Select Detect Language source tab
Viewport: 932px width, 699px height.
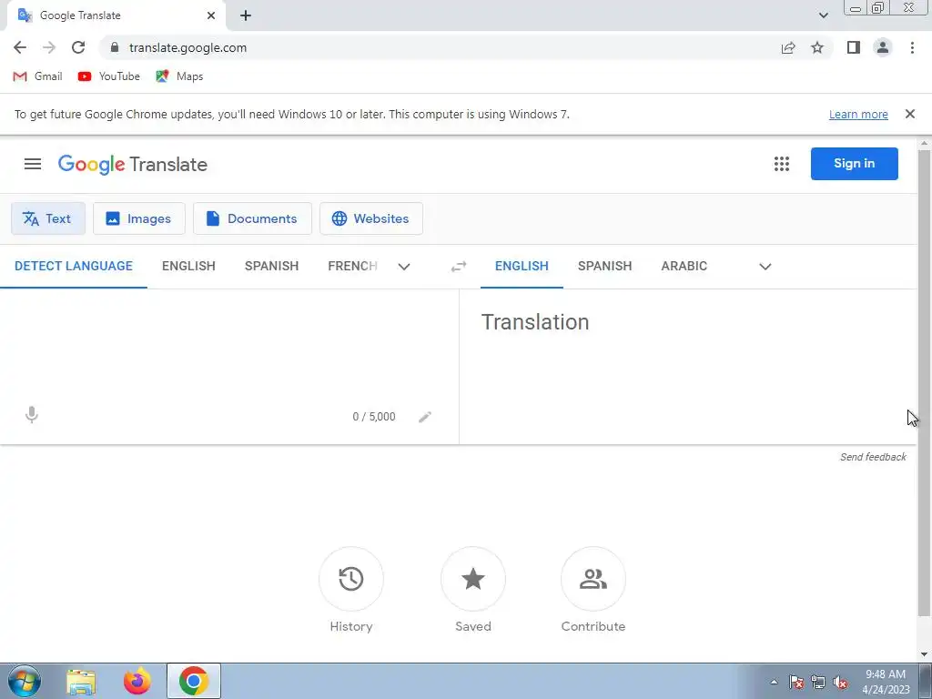pyautogui.click(x=74, y=267)
